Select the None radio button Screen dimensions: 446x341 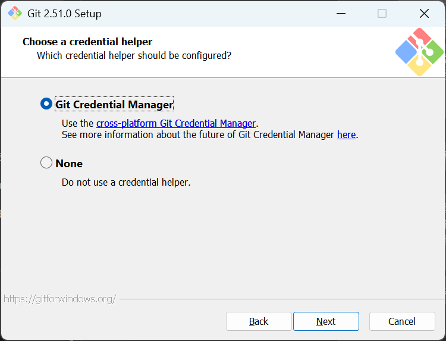click(x=46, y=162)
